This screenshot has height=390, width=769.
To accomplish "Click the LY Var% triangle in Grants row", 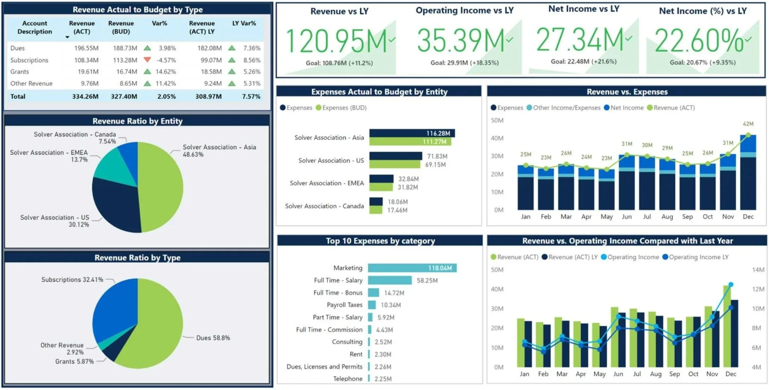I will (x=232, y=71).
